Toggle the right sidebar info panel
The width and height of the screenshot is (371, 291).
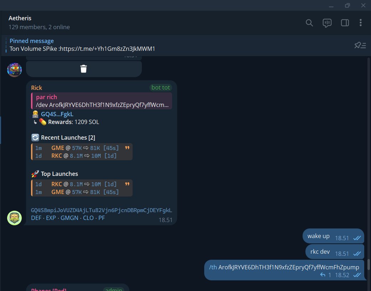(x=345, y=23)
